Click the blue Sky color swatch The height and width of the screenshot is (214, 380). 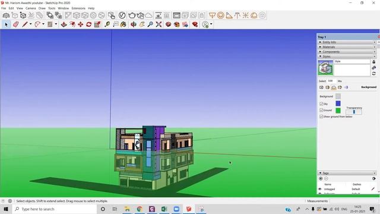338,103
